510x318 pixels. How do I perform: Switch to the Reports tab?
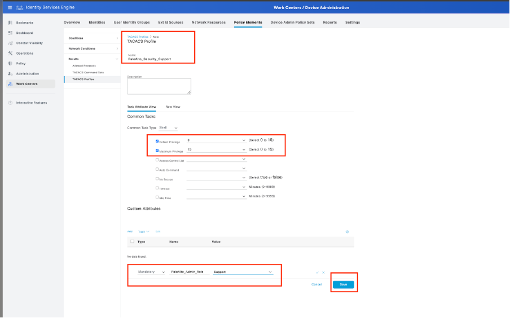(330, 23)
